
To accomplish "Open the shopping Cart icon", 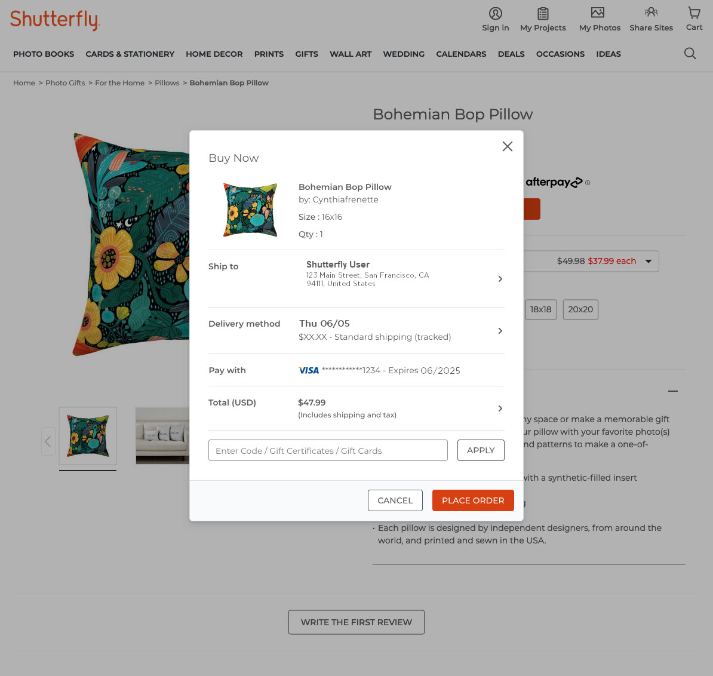I will coord(693,13).
